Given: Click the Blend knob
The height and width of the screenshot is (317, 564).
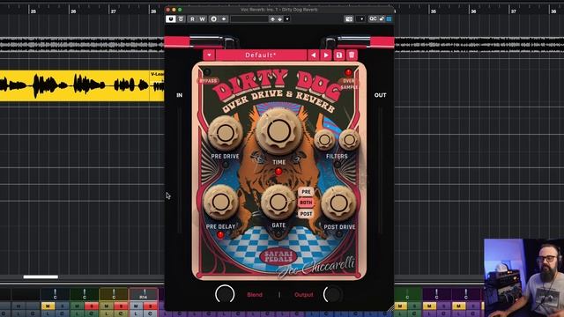Looking at the screenshot, I should tap(225, 294).
